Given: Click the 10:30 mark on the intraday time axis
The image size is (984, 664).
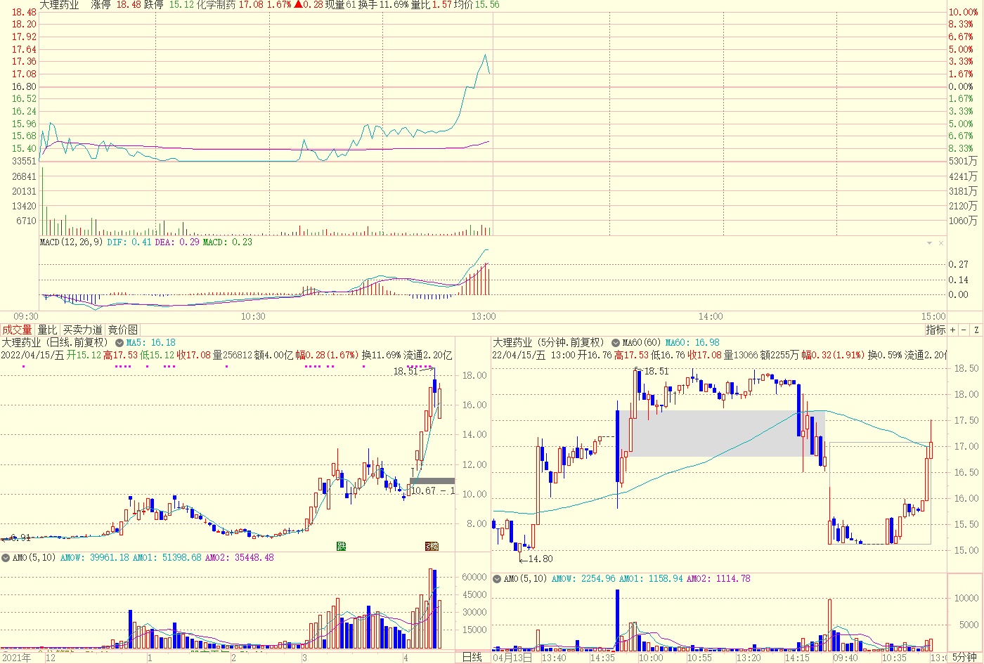Looking at the screenshot, I should coord(254,316).
